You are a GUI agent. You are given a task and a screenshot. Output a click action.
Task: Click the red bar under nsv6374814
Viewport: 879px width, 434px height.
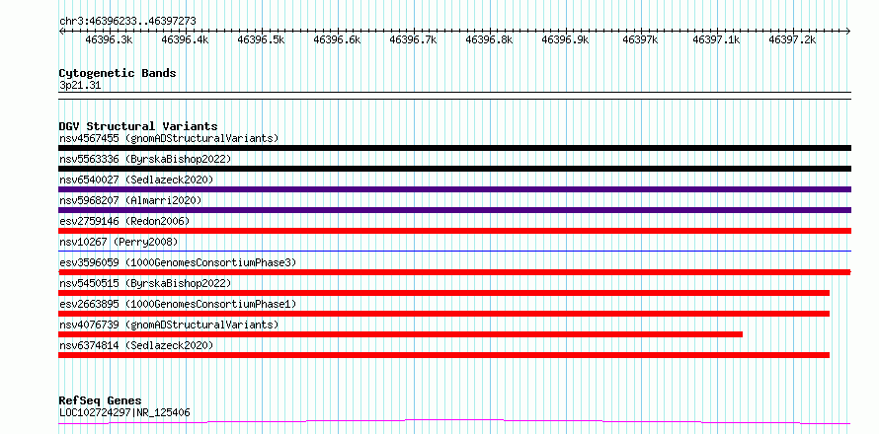tap(444, 355)
